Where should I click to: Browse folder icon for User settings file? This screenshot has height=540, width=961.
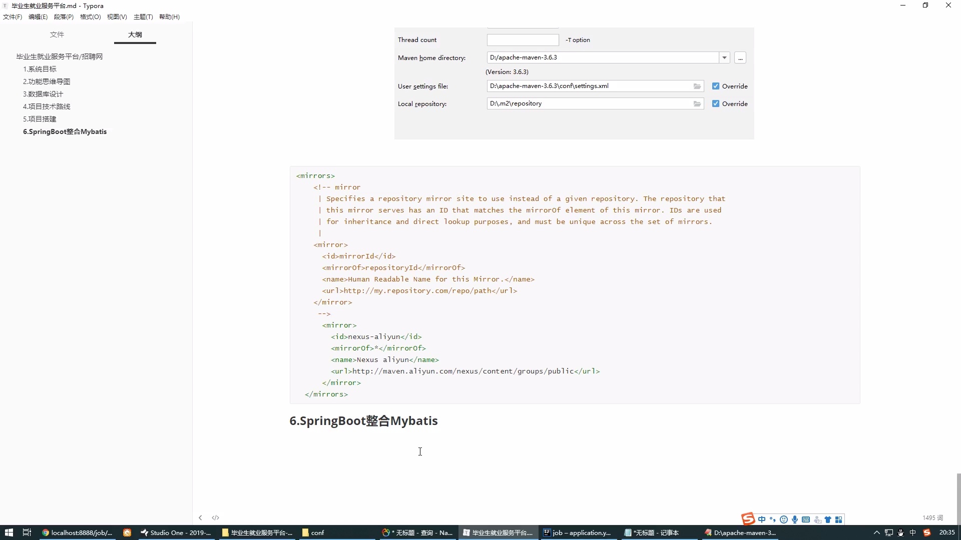point(697,86)
